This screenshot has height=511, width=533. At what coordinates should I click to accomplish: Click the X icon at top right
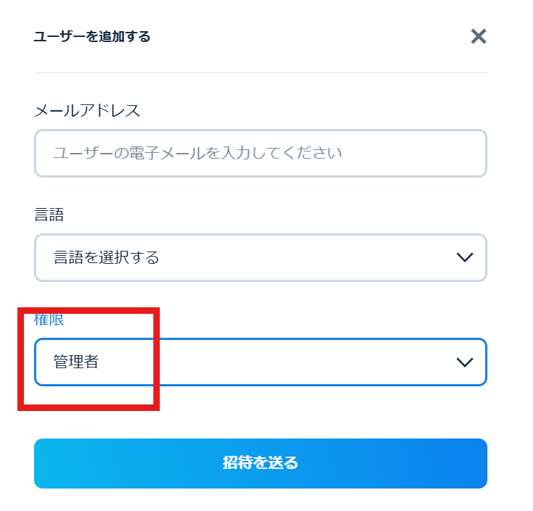click(x=478, y=36)
